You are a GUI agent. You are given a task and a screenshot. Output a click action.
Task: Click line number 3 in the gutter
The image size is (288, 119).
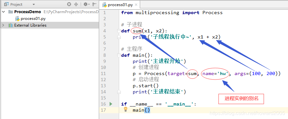point(105,25)
